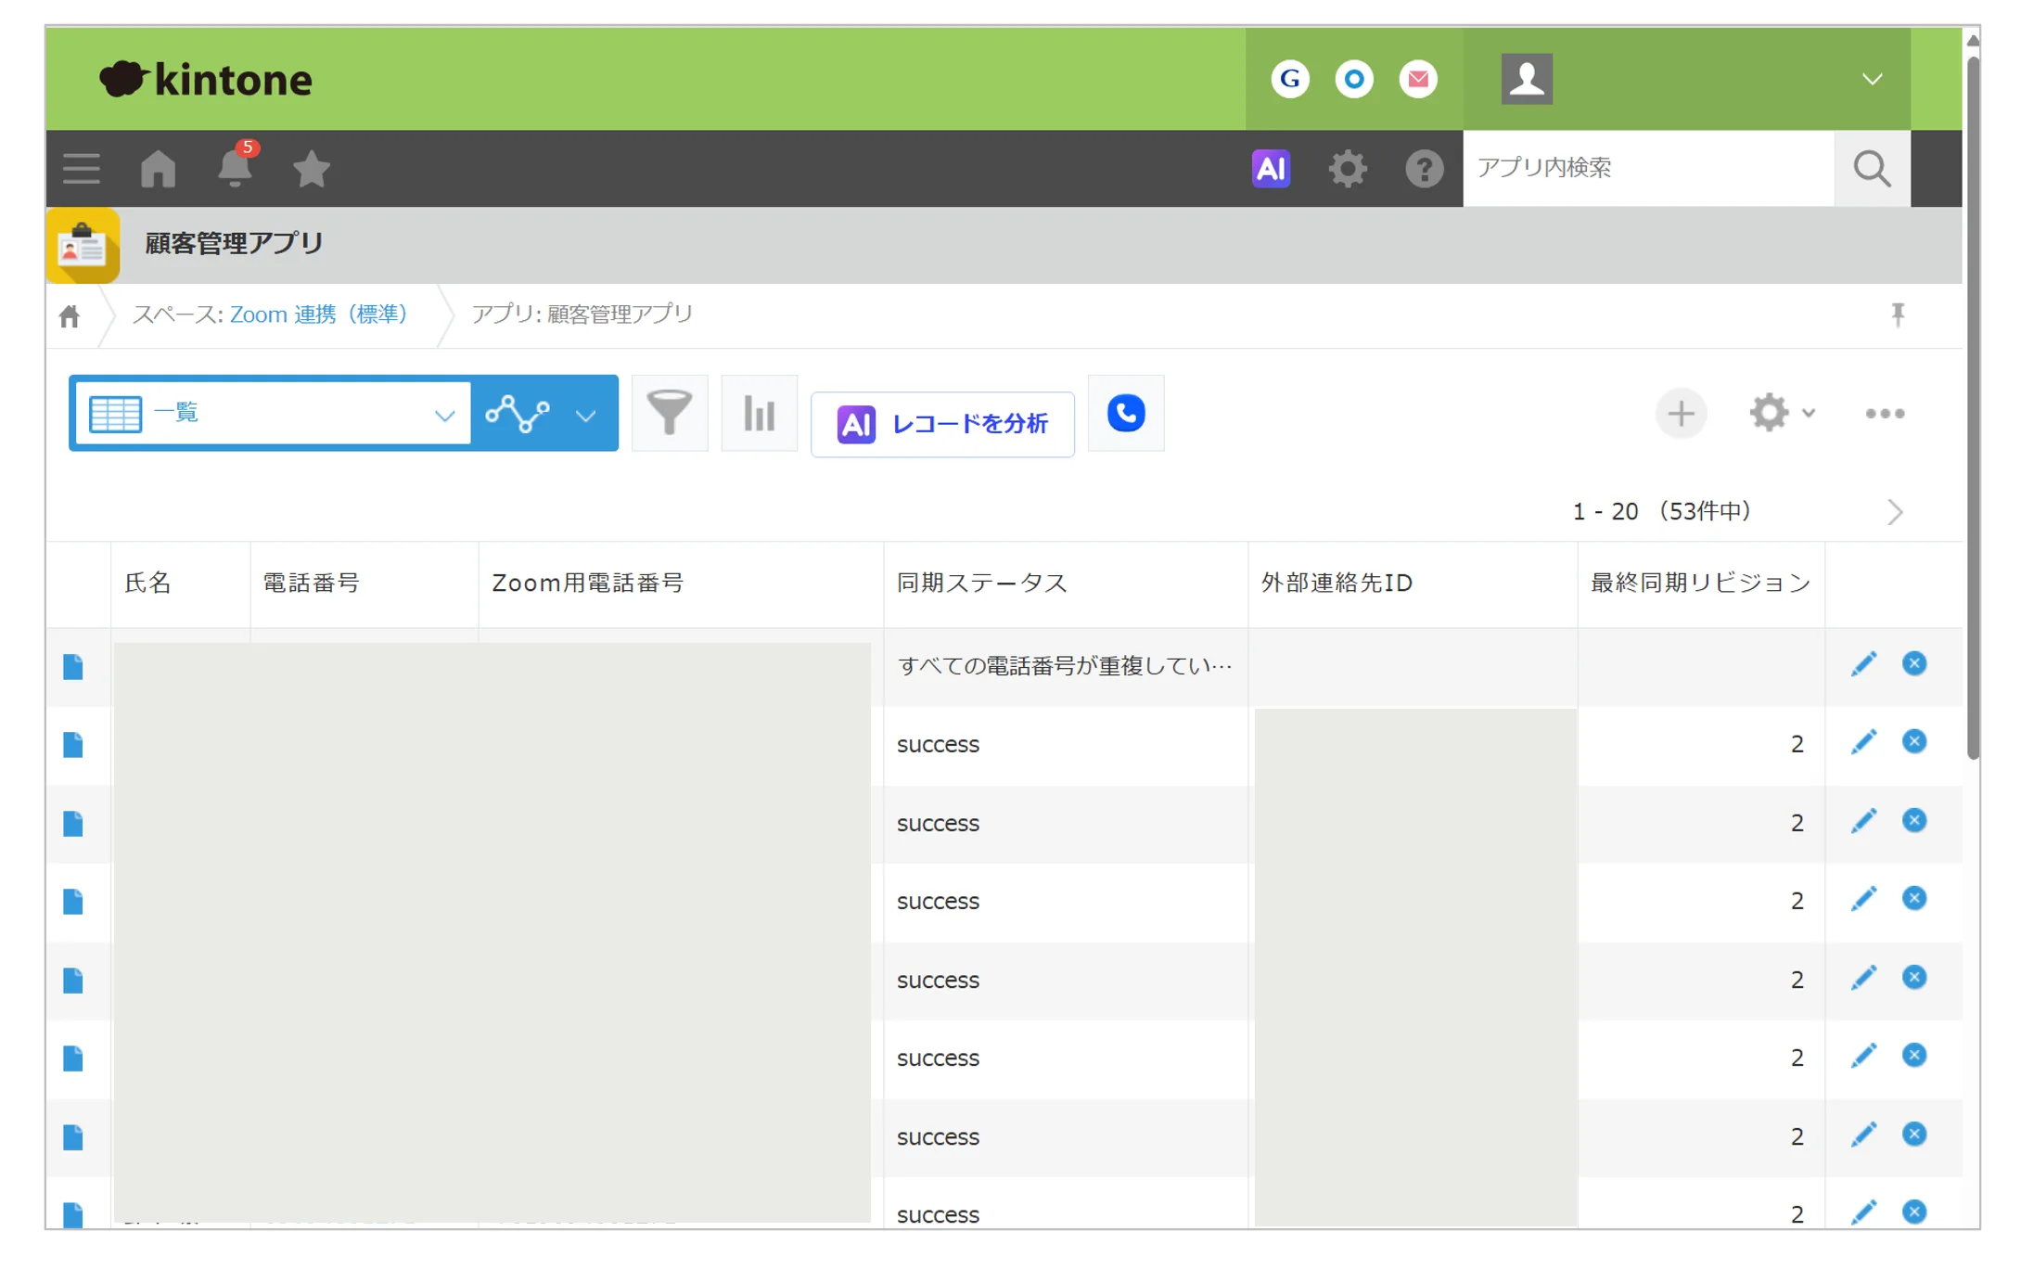Screen dimensions: 2021x1270
Task: Open the Google G shortcut icon
Action: 1290,79
